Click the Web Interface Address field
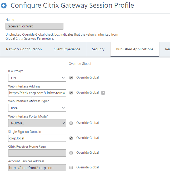170x175 pixels. (x=37, y=93)
